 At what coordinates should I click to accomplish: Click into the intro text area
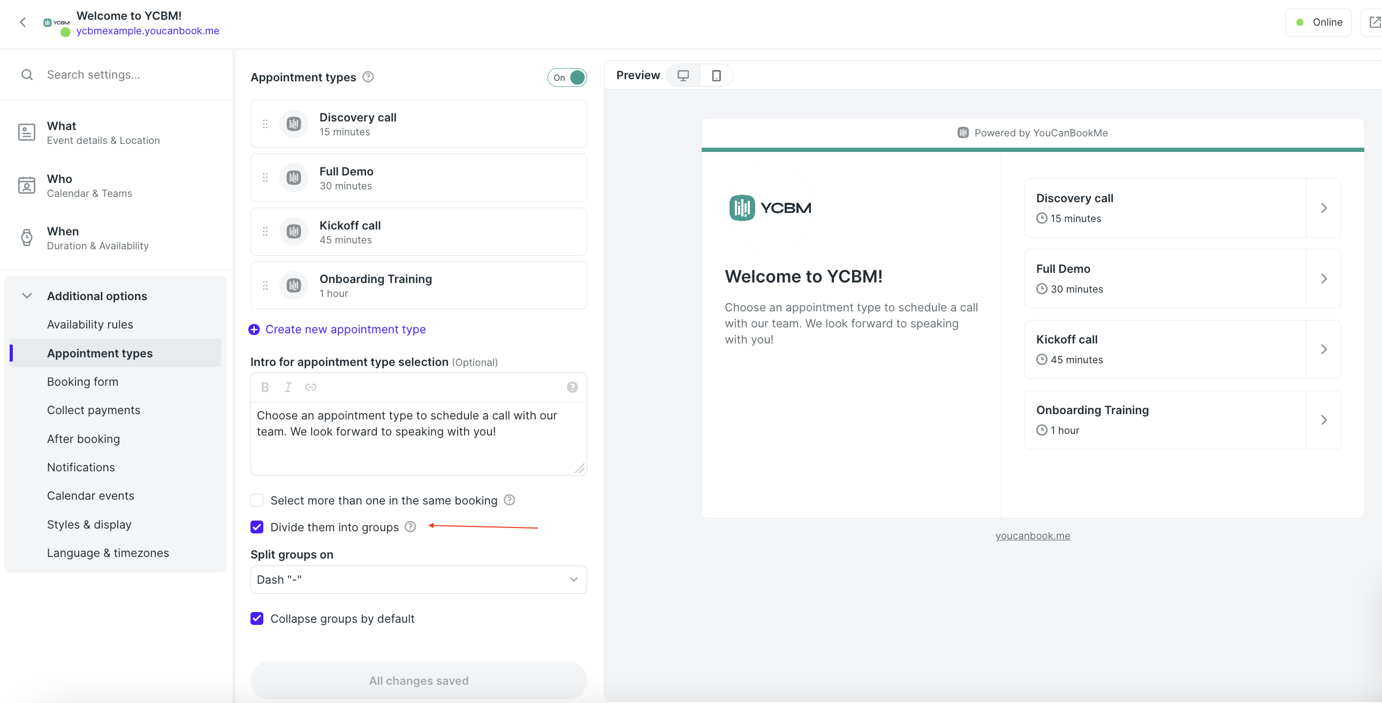coord(419,438)
